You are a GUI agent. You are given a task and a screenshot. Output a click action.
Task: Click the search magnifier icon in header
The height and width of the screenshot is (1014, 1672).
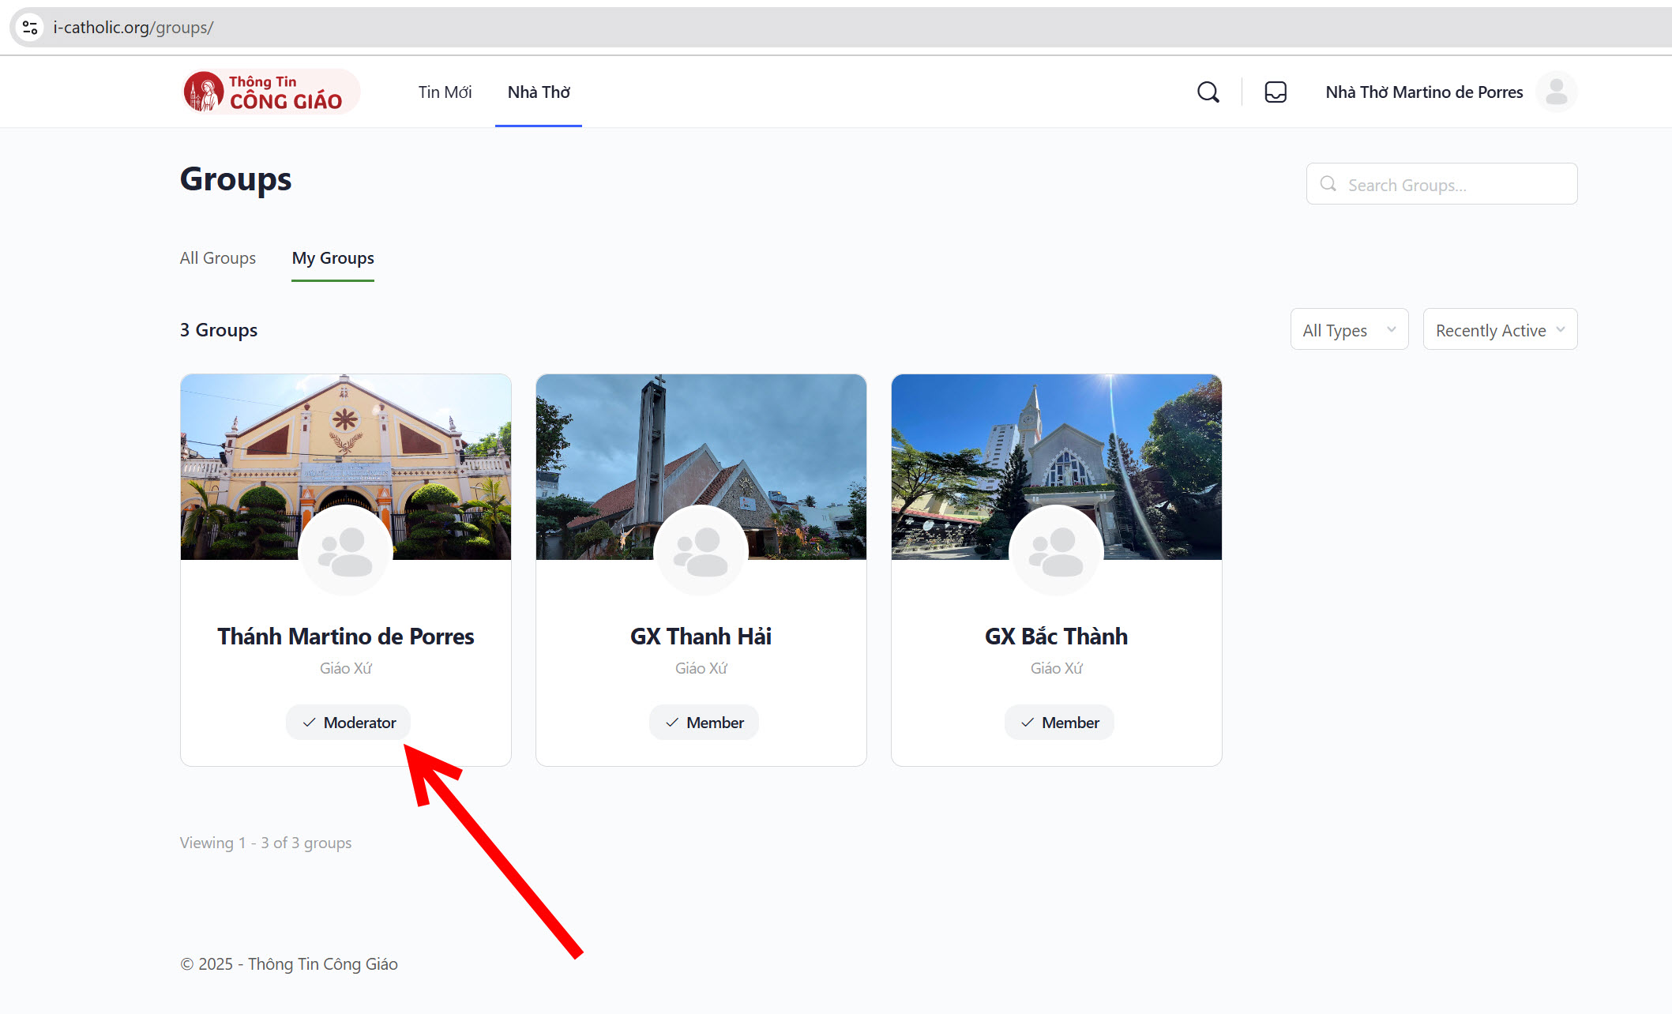[x=1208, y=92]
